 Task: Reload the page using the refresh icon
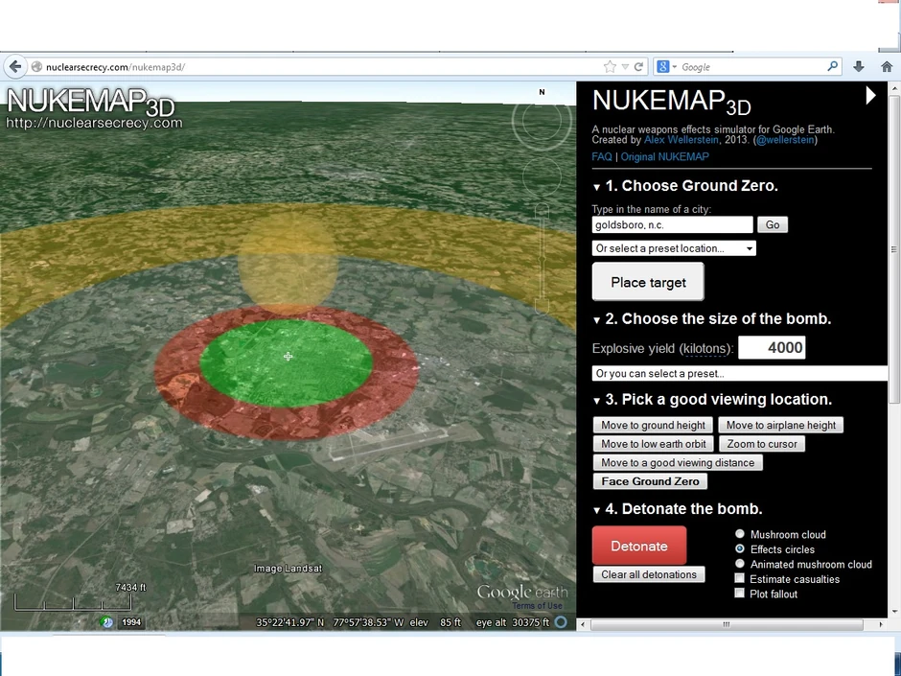click(x=639, y=67)
